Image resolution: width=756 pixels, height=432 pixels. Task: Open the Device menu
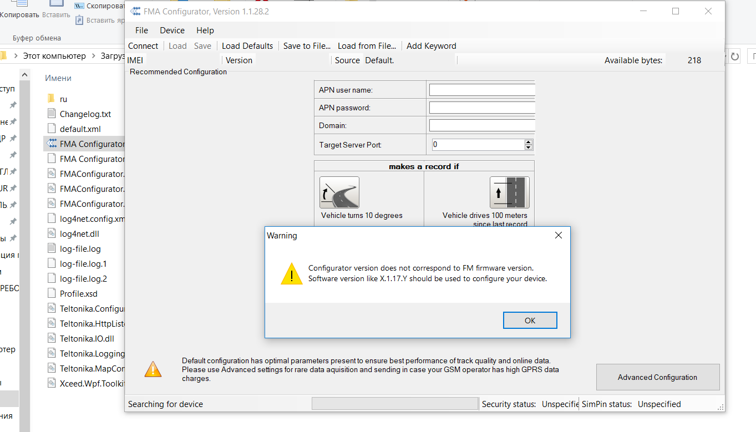(172, 31)
